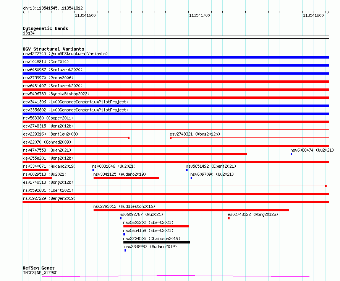This screenshot has width=340, height=281.
Task: Click the nsv3204505 (Chaisson2019) label
Action: 152,239
